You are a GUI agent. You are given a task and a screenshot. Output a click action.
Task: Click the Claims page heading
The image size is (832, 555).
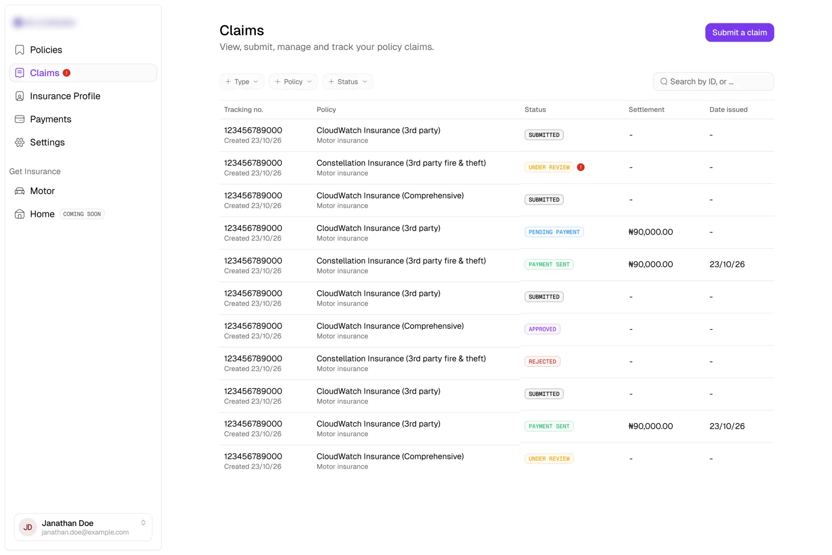[242, 31]
